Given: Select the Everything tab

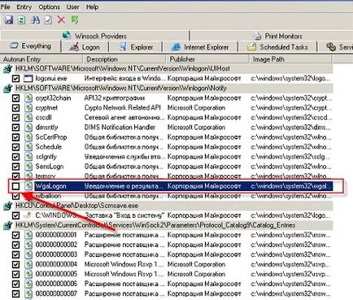Looking at the screenshot, I should [x=30, y=46].
